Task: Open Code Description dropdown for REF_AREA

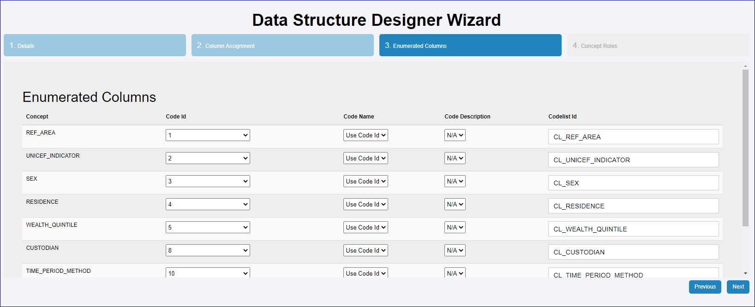Action: 455,135
